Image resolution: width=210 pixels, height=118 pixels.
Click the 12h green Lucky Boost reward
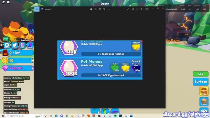point(115,68)
